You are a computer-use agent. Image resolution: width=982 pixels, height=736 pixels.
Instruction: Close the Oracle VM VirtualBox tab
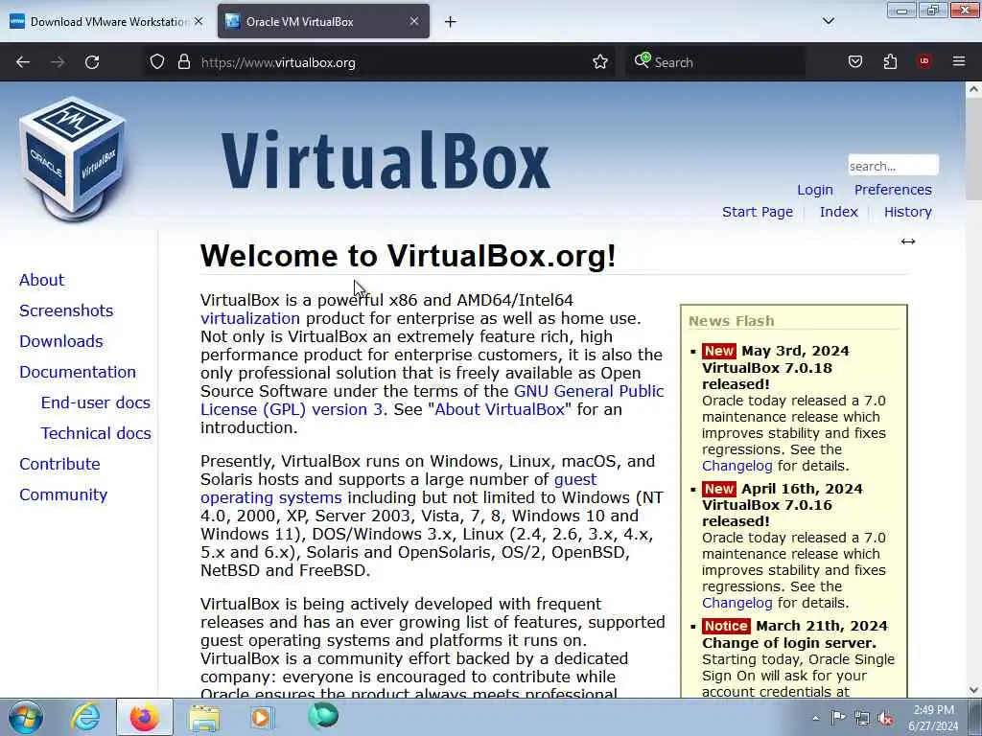[414, 21]
